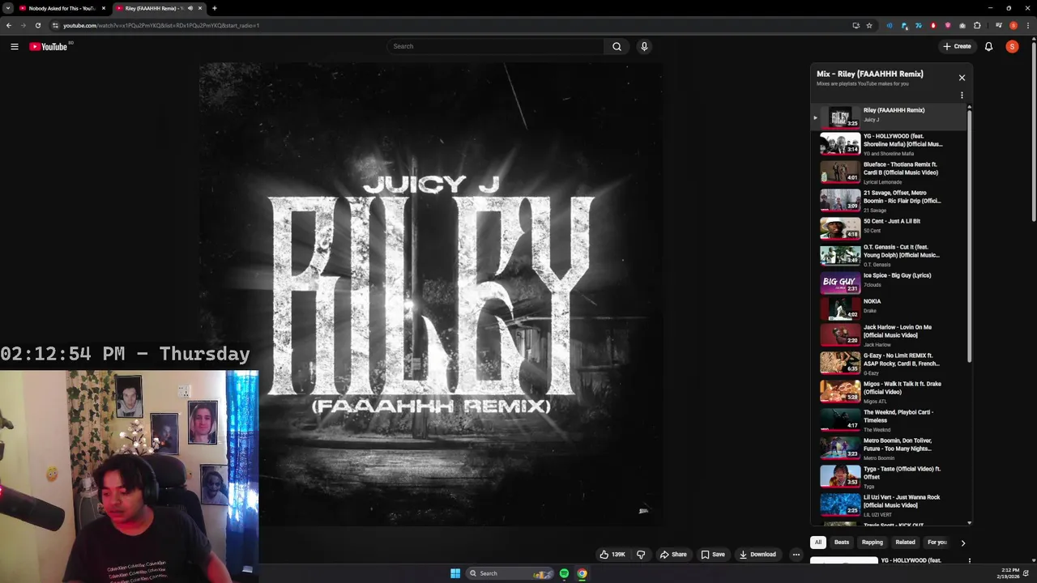Open the Mix playlist options menu

[x=962, y=96]
